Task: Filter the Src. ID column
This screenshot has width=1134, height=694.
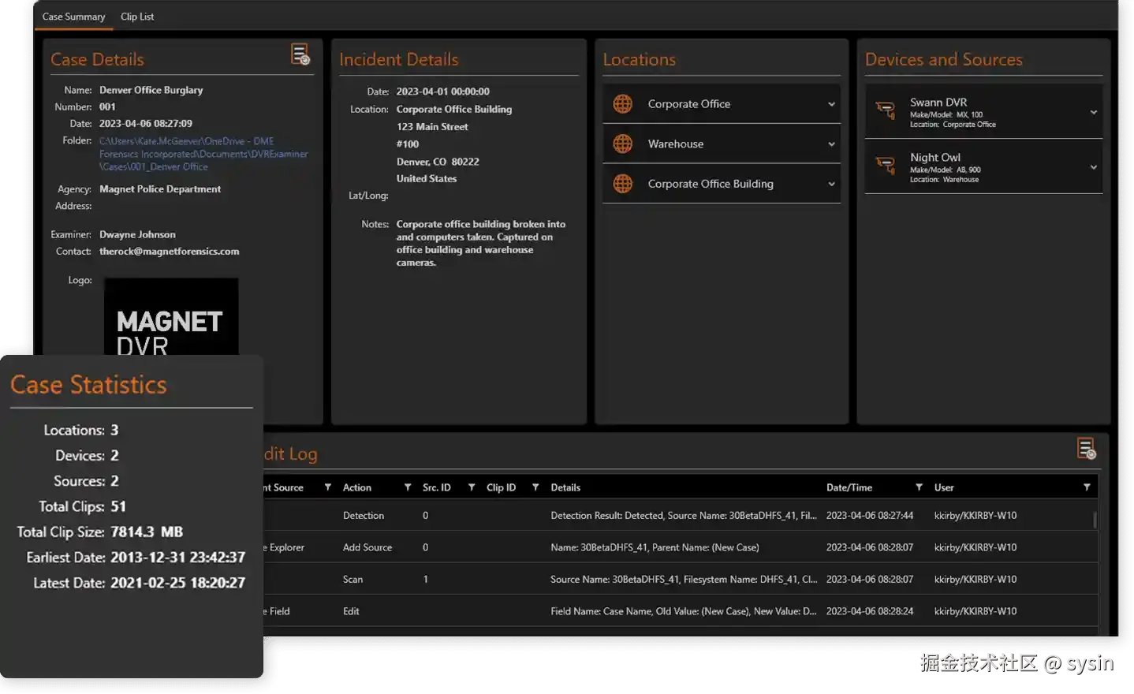Action: [x=472, y=487]
